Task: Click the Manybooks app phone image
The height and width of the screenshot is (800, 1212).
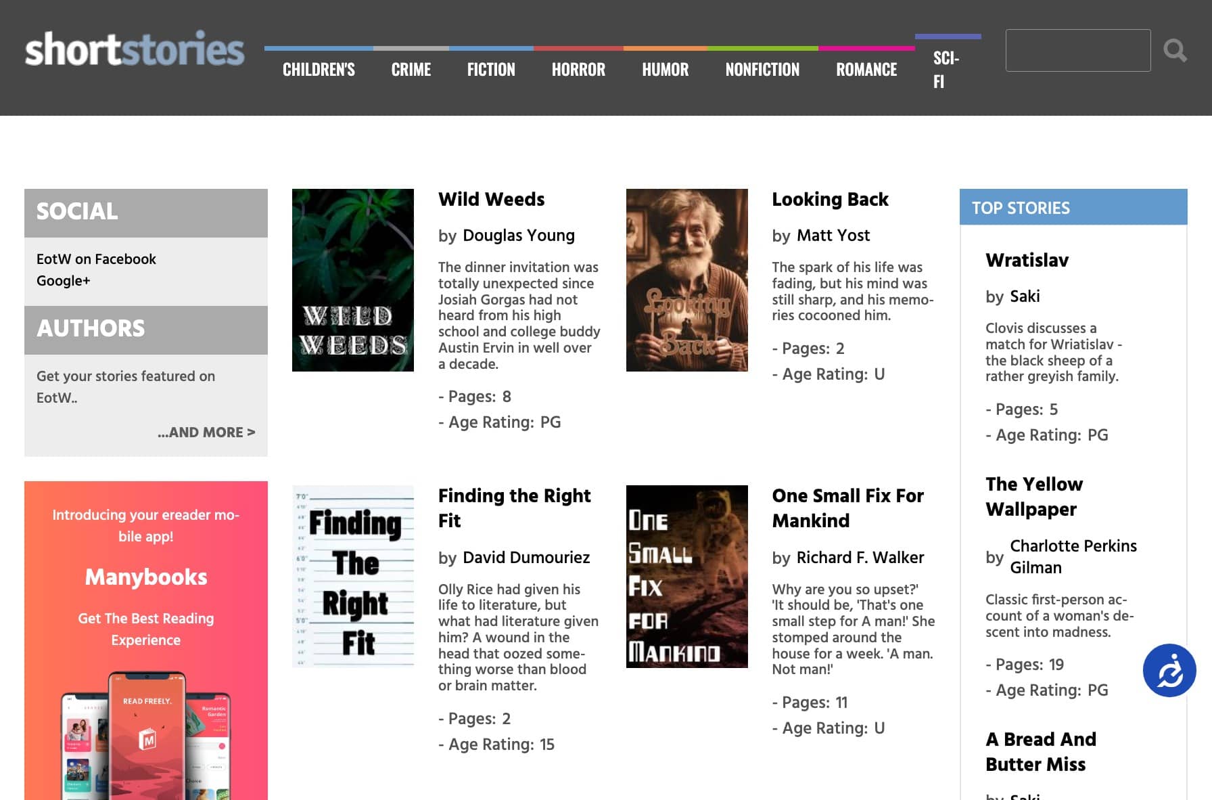Action: pos(146,734)
